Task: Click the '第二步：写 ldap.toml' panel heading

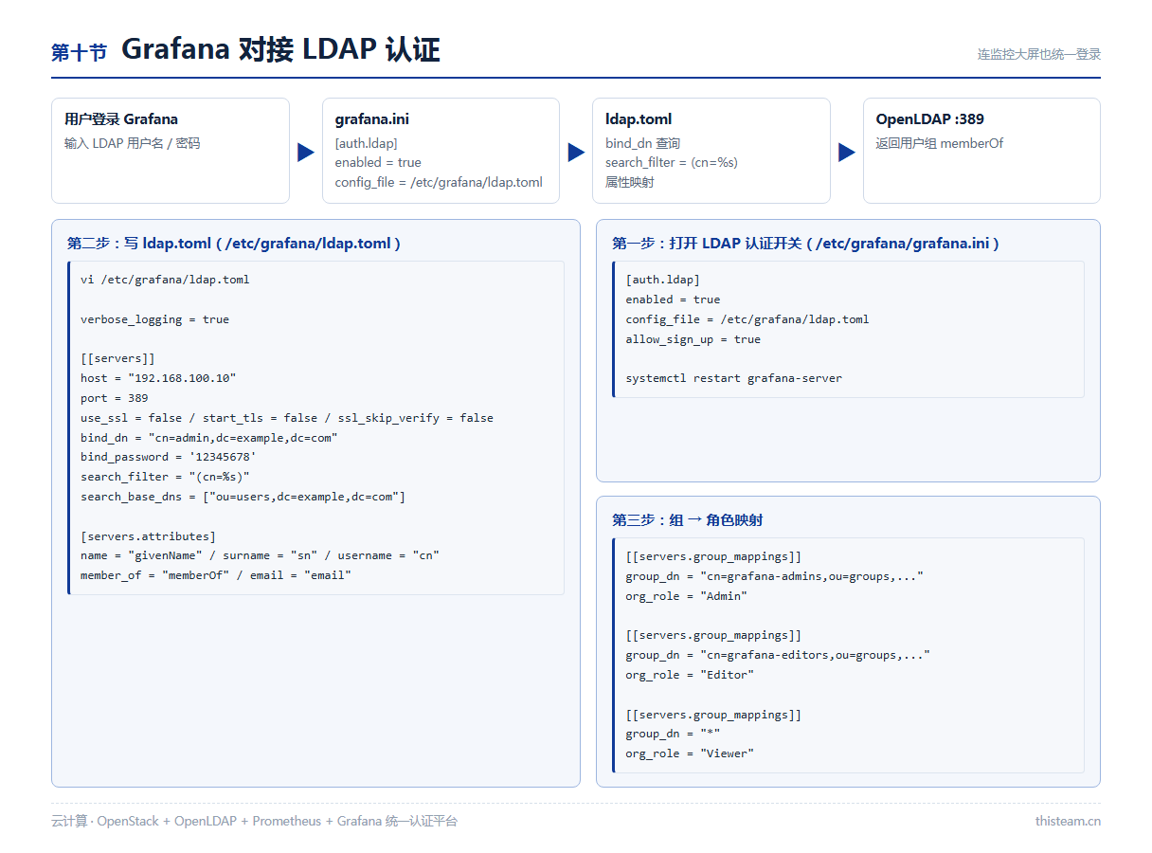Action: [x=234, y=244]
